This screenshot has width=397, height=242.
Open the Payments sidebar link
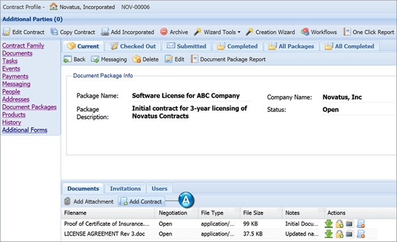[x=15, y=76]
